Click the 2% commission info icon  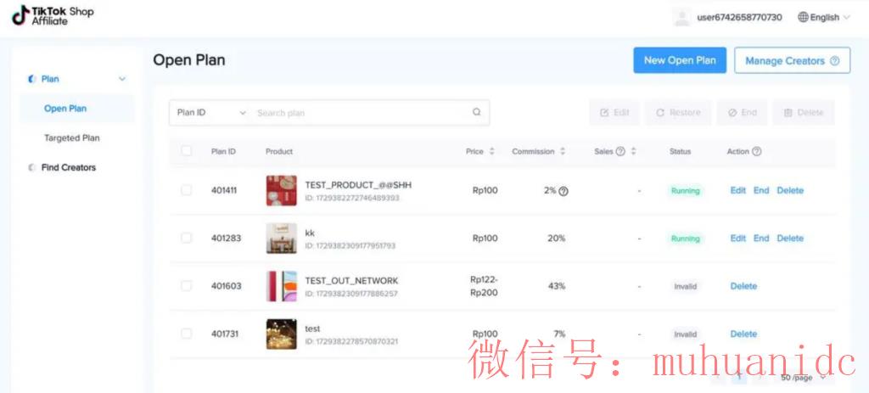[x=563, y=191]
